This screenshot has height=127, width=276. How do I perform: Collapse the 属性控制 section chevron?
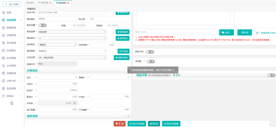[x=128, y=116]
